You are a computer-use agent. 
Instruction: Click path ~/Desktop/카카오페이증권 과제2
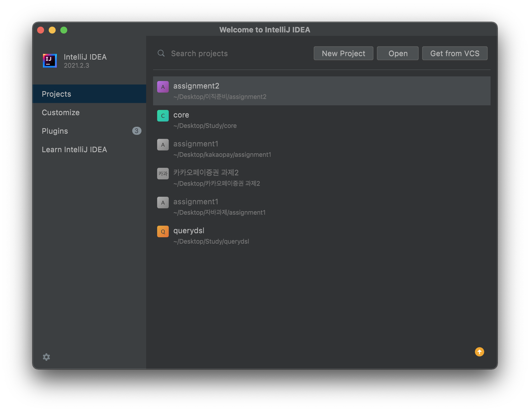(217, 183)
